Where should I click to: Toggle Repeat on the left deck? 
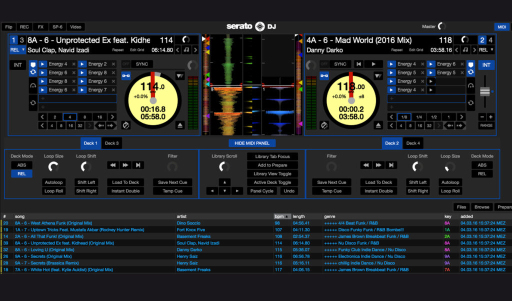click(x=118, y=50)
